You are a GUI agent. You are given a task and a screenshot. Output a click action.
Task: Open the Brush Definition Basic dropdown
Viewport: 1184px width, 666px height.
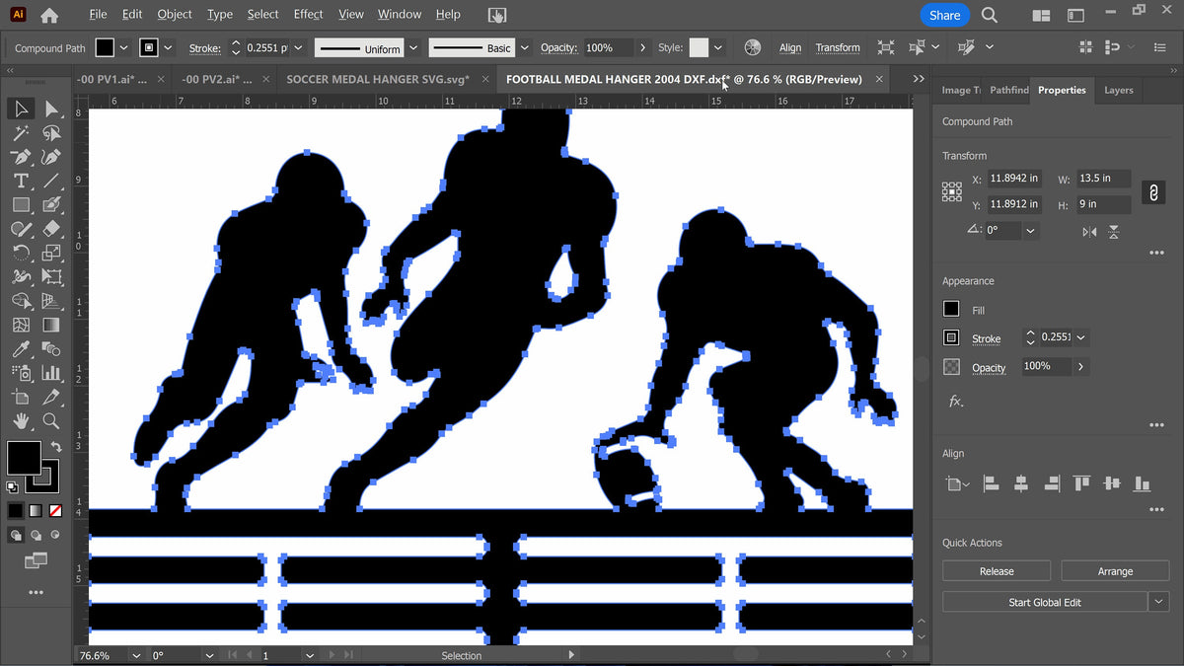pyautogui.click(x=524, y=47)
